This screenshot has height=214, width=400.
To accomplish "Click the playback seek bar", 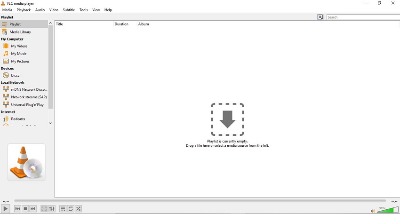I will click(200, 201).
